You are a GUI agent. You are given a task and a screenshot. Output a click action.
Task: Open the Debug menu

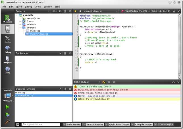click(28, 7)
